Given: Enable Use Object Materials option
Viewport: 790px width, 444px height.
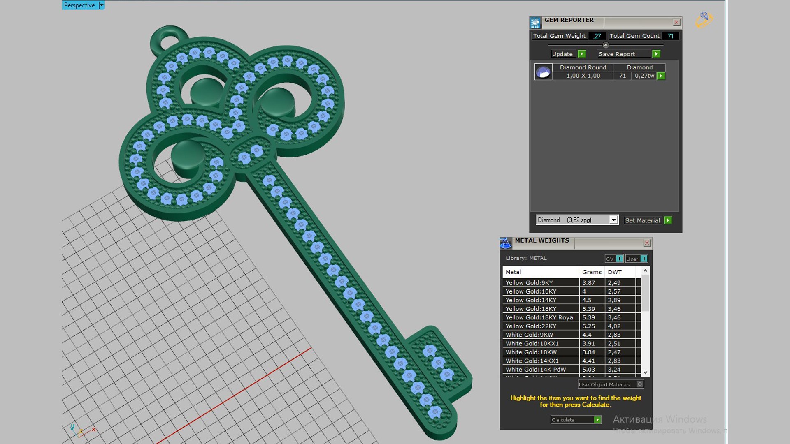Looking at the screenshot, I should (x=640, y=384).
